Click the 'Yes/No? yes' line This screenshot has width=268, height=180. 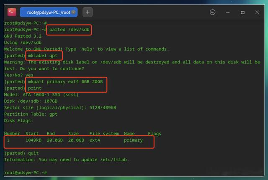(x=19, y=75)
